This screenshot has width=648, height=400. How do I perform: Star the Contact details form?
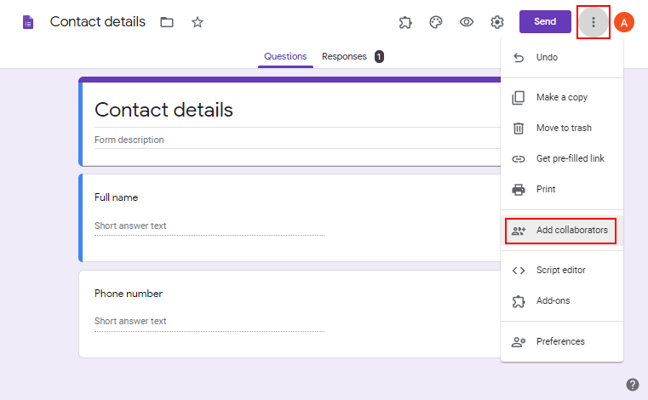[198, 22]
